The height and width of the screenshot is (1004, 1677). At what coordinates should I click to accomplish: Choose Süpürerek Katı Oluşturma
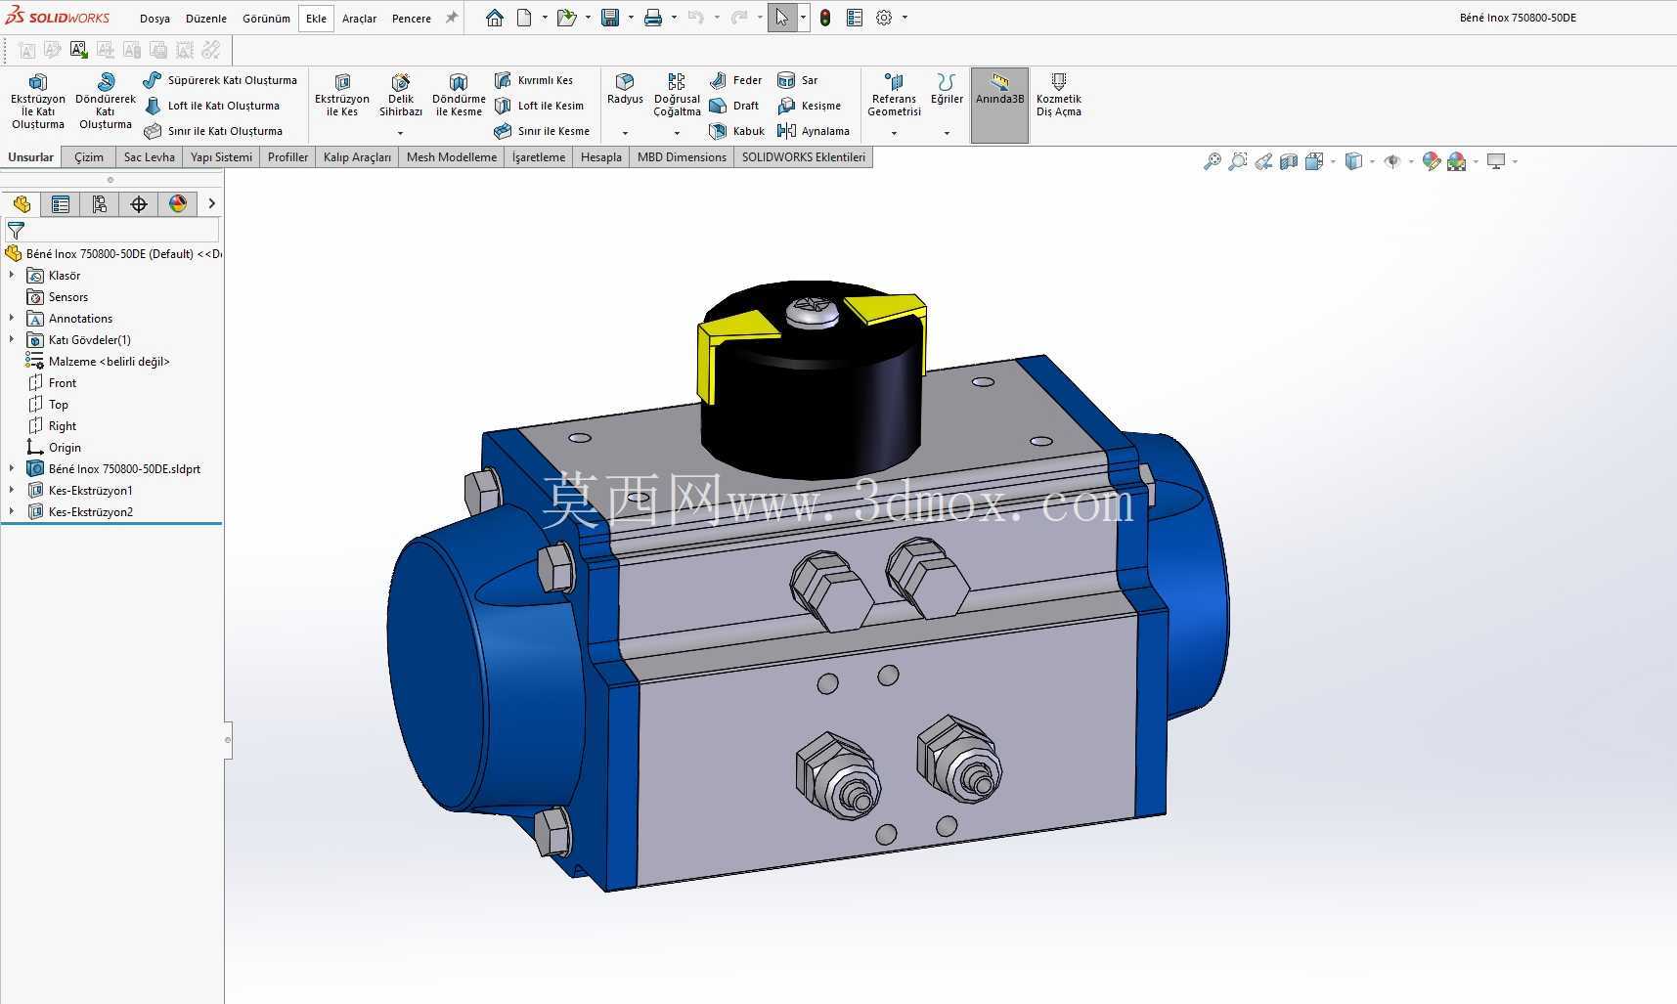coord(220,80)
